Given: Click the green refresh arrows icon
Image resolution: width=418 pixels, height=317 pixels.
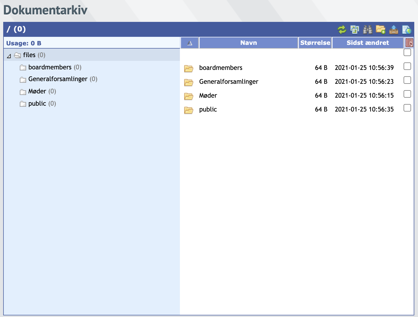Looking at the screenshot, I should 342,29.
